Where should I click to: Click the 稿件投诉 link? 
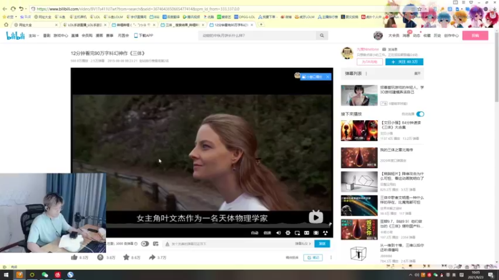pos(292,258)
